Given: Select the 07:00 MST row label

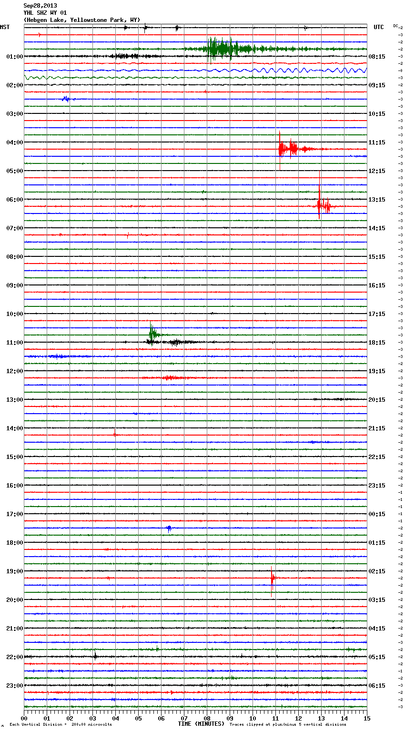Looking at the screenshot, I should (15, 228).
